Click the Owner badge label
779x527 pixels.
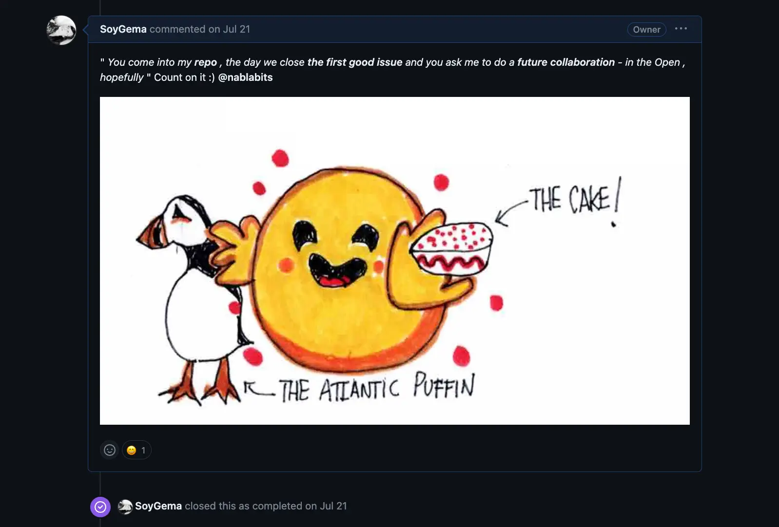pyautogui.click(x=646, y=30)
